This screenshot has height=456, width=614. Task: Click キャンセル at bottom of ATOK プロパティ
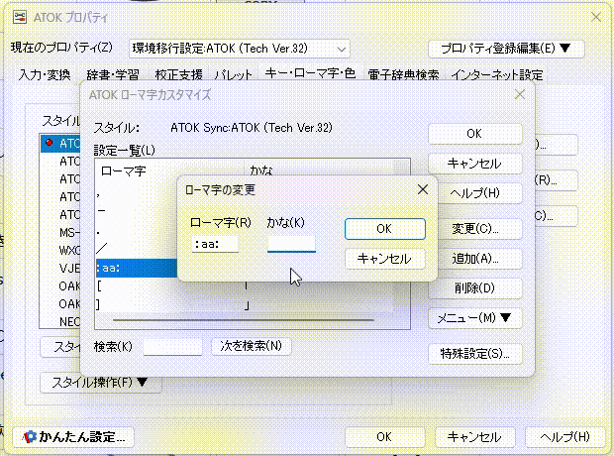(474, 437)
